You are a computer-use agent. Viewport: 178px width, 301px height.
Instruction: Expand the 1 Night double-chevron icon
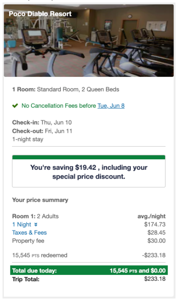click(36, 224)
